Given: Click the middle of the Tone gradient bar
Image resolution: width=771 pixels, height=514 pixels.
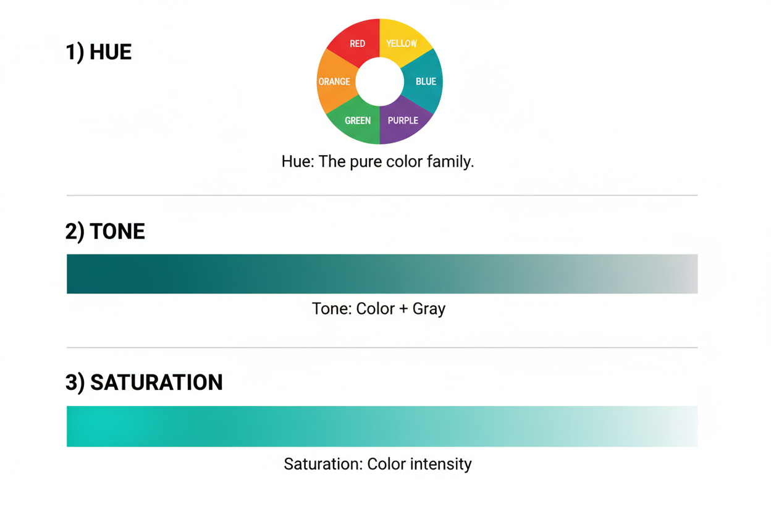Looking at the screenshot, I should (x=382, y=274).
